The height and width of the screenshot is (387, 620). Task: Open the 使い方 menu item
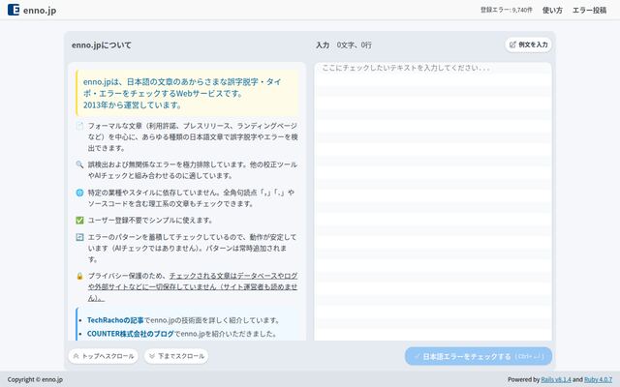[x=552, y=11]
